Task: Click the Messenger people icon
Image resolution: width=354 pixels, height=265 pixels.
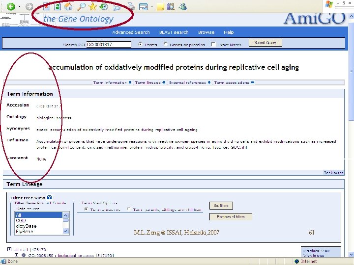Action: click(182, 6)
